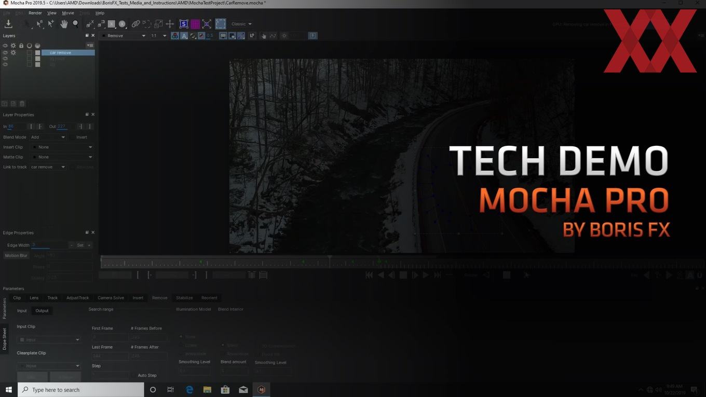The image size is (706, 397).
Task: Select the Add Point arrow tool
Action: point(51,24)
